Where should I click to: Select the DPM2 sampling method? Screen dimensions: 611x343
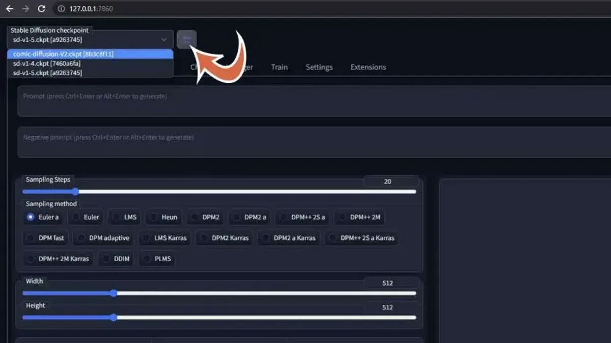pos(205,217)
